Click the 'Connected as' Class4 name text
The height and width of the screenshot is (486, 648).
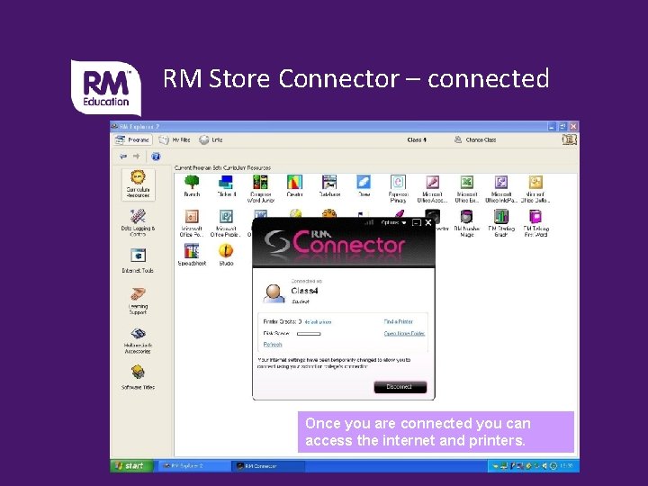click(304, 291)
